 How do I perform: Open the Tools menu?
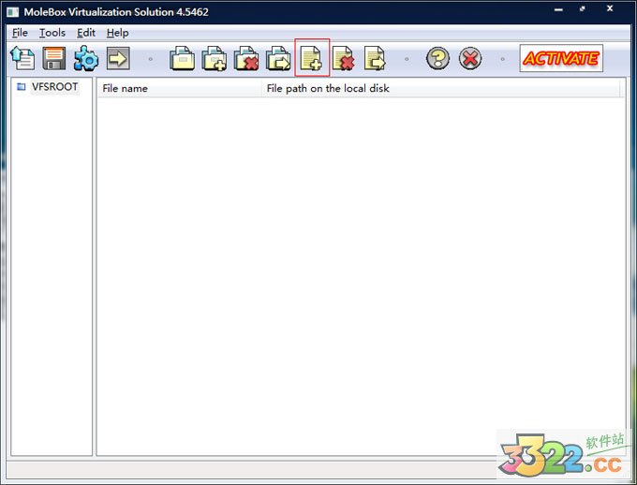click(52, 33)
